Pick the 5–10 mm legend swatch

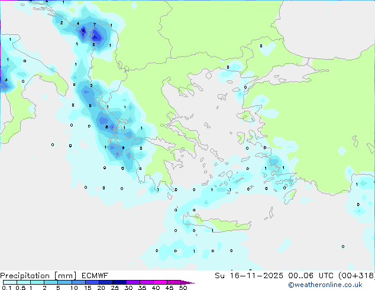64,282
